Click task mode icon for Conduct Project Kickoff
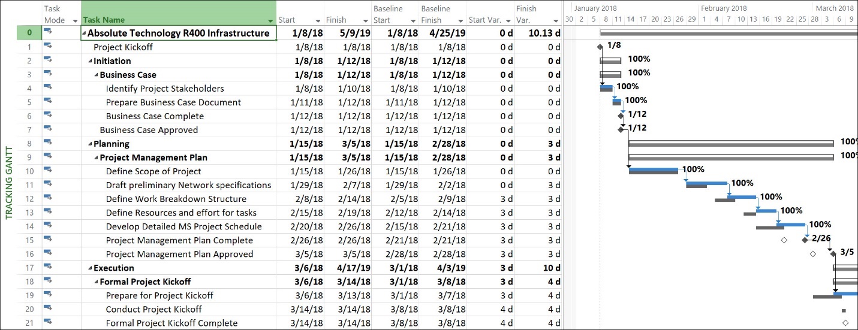The height and width of the screenshot is (330, 858). [48, 308]
